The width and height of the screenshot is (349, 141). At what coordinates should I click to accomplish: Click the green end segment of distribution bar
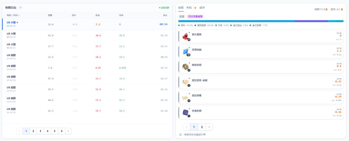342,21
